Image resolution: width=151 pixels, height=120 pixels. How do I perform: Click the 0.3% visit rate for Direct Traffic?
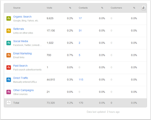tap(70, 80)
